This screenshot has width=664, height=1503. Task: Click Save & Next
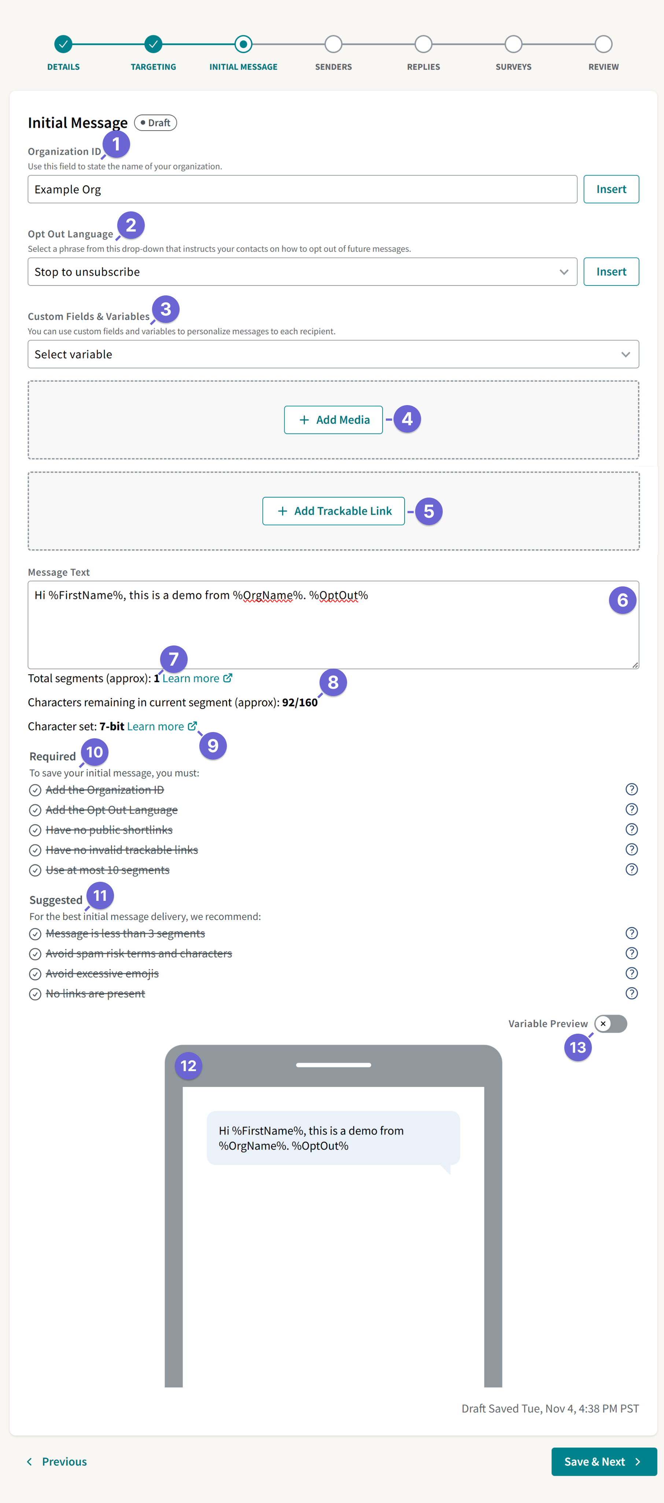pos(604,1461)
